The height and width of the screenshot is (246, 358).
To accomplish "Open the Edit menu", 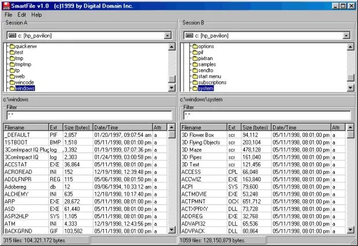I will pos(21,14).
